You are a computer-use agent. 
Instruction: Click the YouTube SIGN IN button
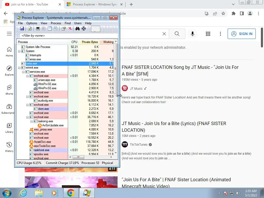click(x=242, y=34)
